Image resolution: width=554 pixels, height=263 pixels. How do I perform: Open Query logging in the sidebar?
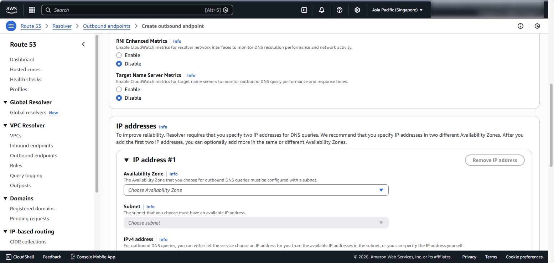26,175
